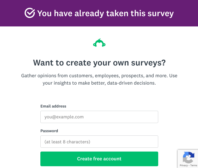Click "You have already taken this survey" text
198x168 pixels.
pyautogui.click(x=105, y=13)
